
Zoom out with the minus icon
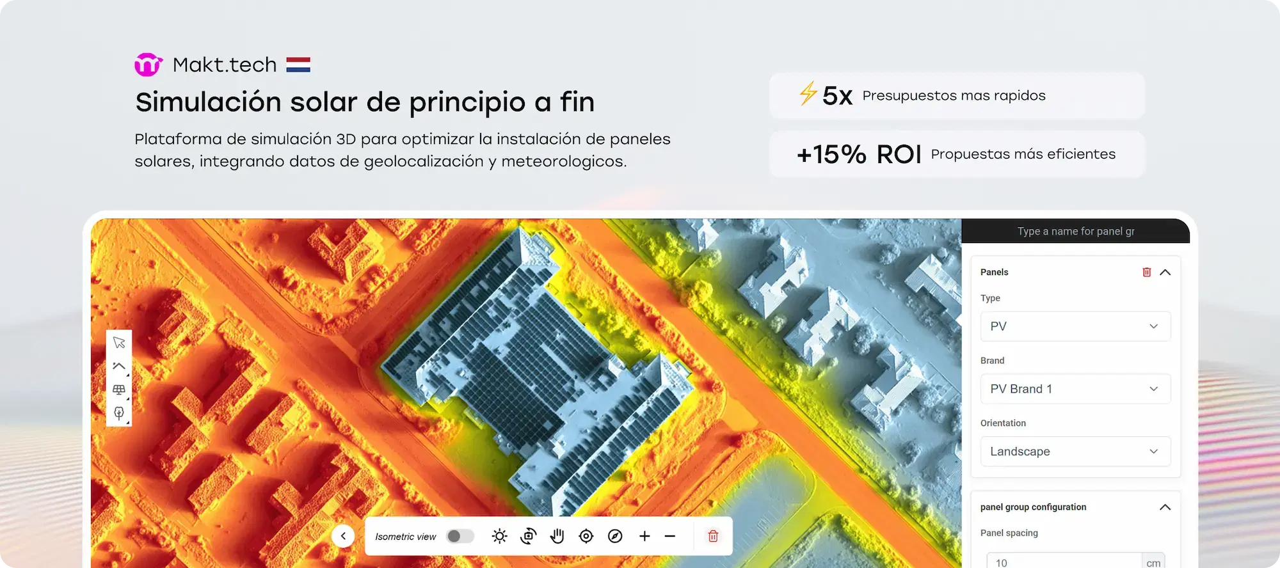pos(670,536)
